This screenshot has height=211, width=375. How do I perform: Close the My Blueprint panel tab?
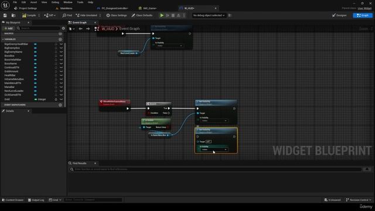(29, 22)
